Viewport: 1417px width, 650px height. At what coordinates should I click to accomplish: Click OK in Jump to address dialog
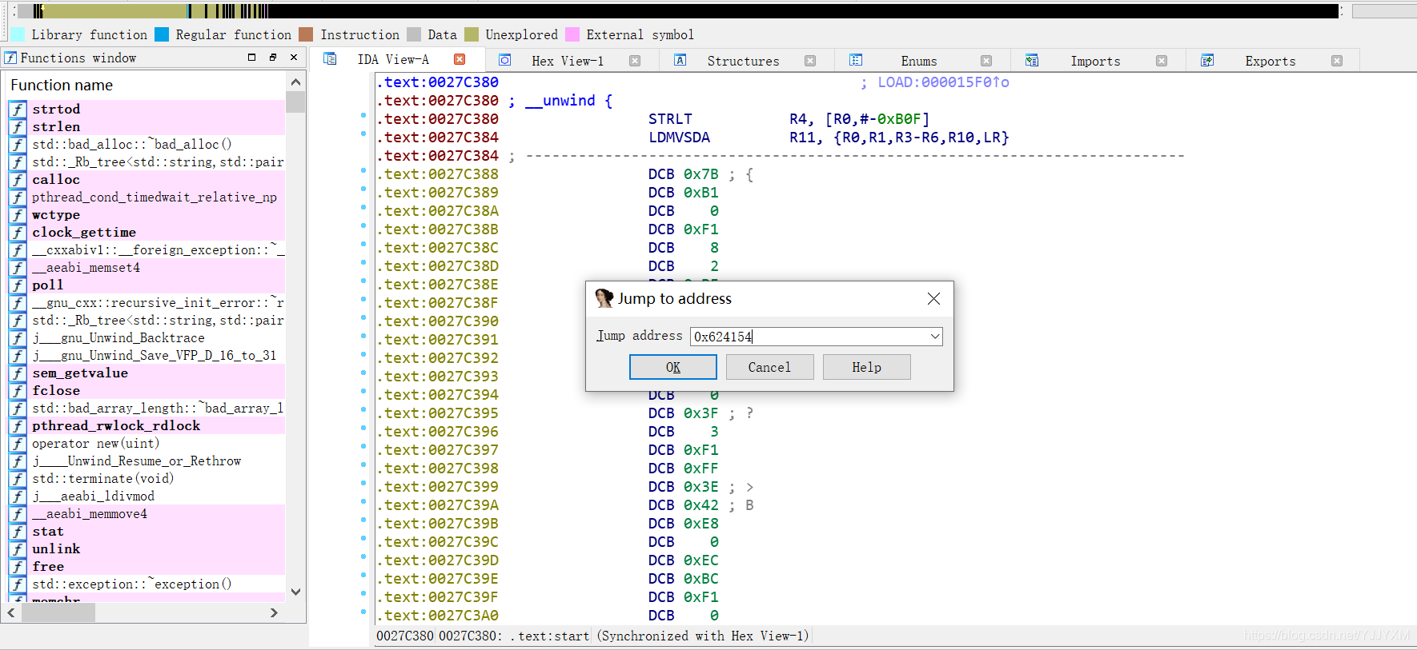672,367
